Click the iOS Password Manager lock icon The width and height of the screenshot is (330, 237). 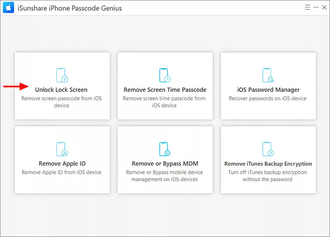[268, 75]
